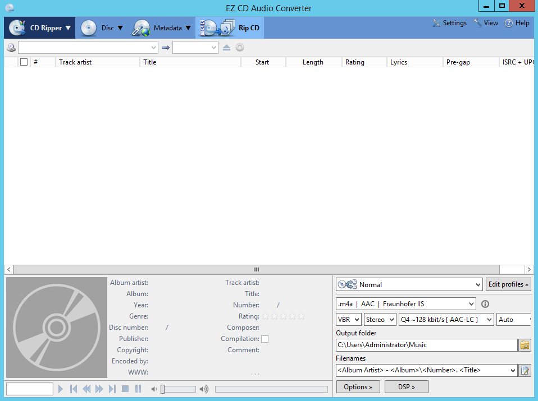Set rating to five stars using last star
This screenshot has height=401, width=538.
[301, 316]
